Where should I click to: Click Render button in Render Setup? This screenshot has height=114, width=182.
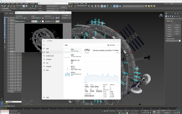coord(63,7)
